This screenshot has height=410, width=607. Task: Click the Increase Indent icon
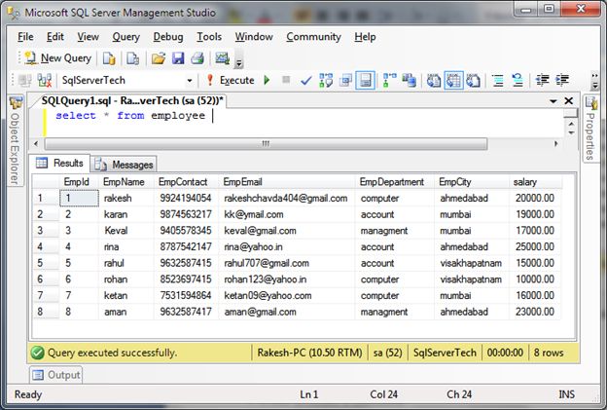coord(561,80)
